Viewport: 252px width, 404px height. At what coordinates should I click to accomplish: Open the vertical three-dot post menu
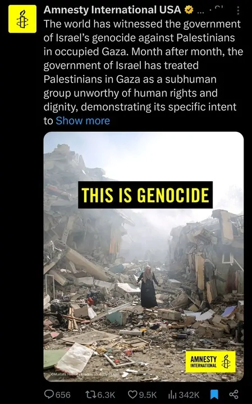pos(238,10)
